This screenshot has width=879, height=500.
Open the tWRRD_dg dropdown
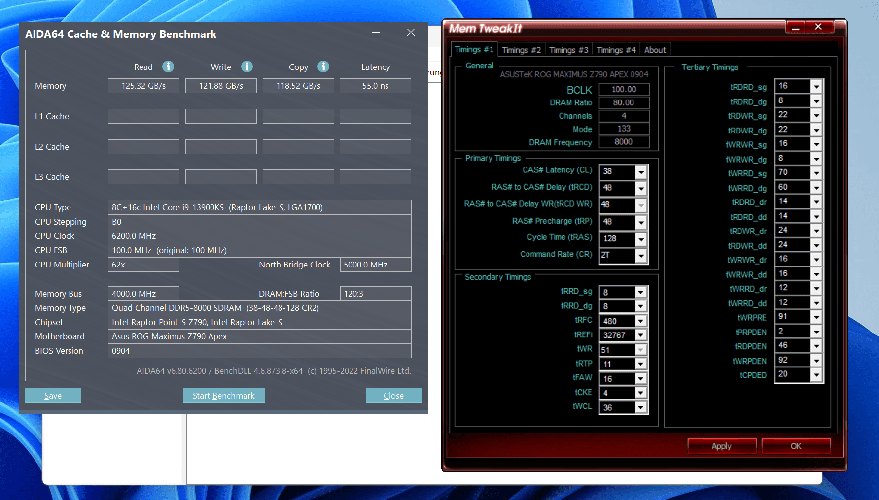(816, 188)
